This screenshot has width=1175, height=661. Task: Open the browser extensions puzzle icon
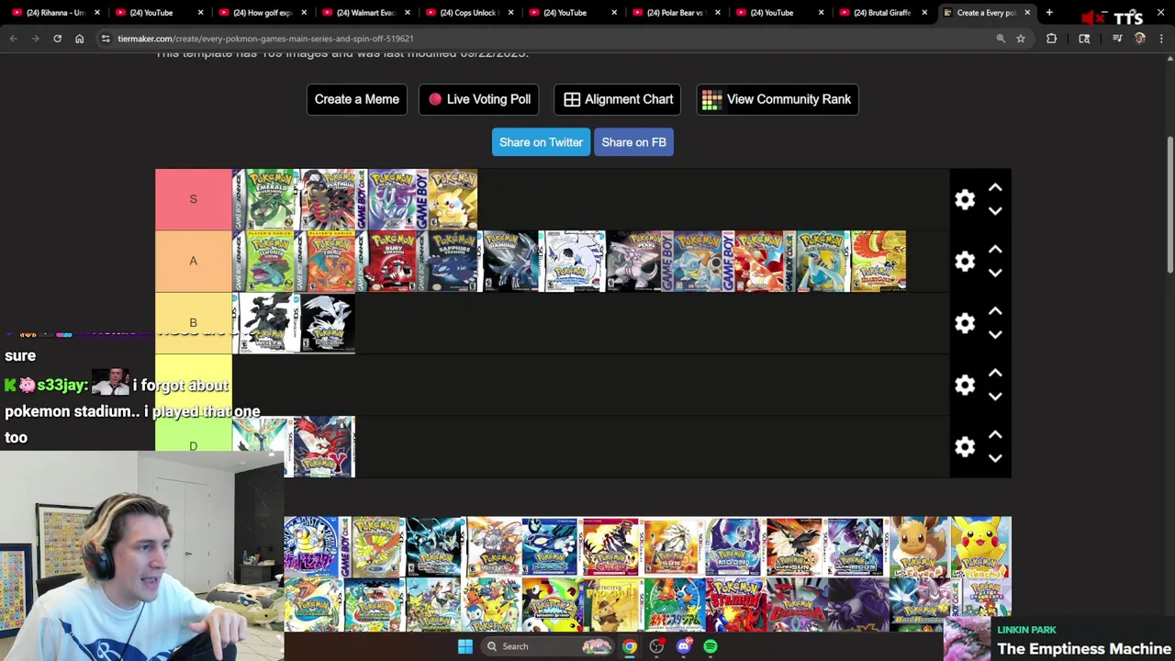1051,39
